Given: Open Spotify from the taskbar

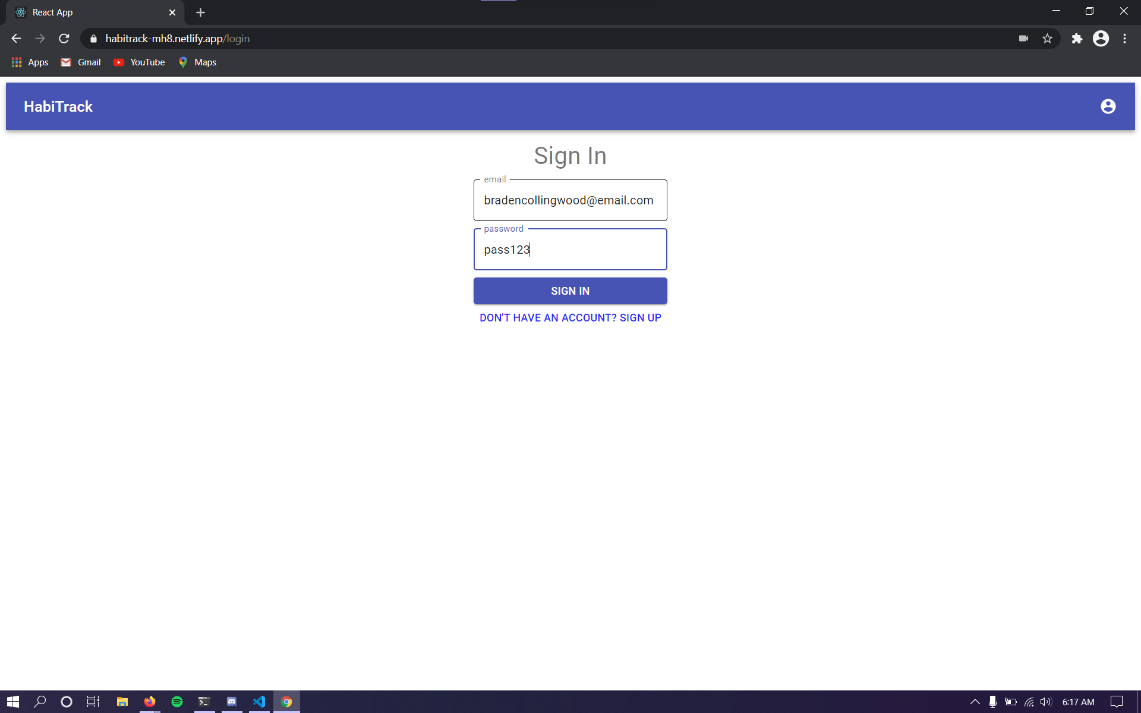Looking at the screenshot, I should (x=177, y=702).
